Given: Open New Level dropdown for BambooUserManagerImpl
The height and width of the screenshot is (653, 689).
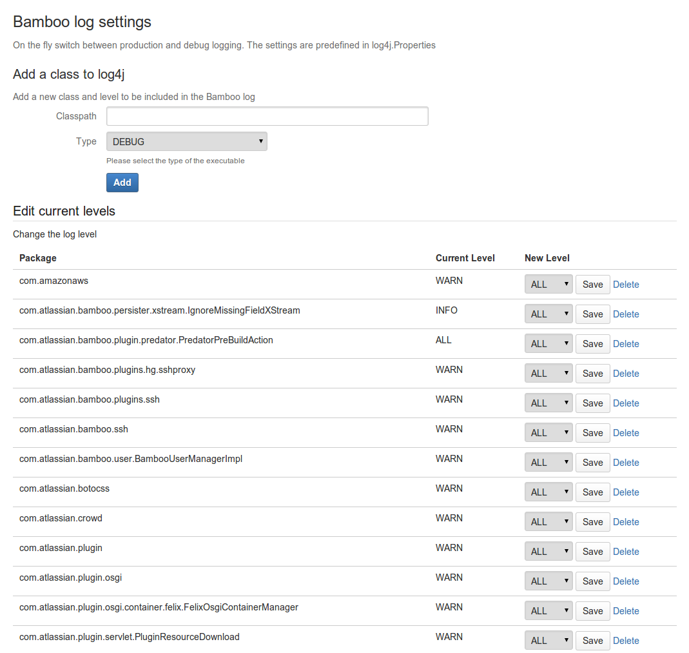Looking at the screenshot, I should click(548, 463).
